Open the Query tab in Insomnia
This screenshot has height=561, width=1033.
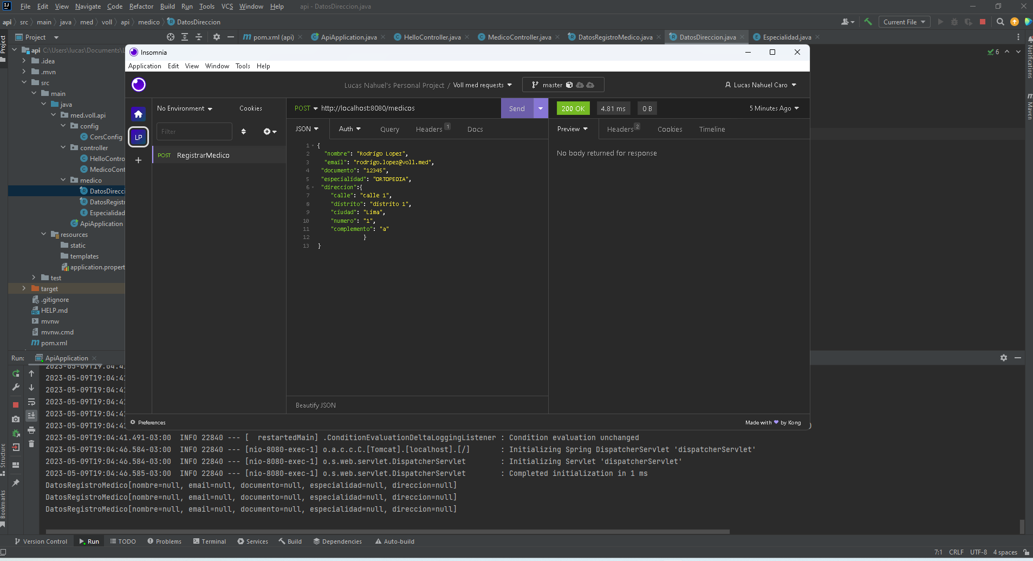click(389, 130)
